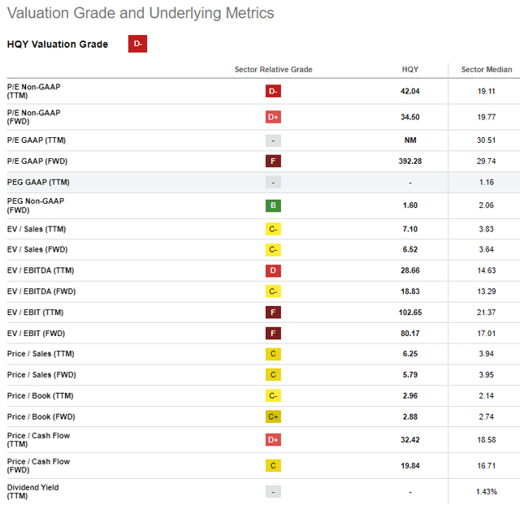Click the HQY value 28.66
Image resolution: width=520 pixels, height=509 pixels.
coord(410,270)
